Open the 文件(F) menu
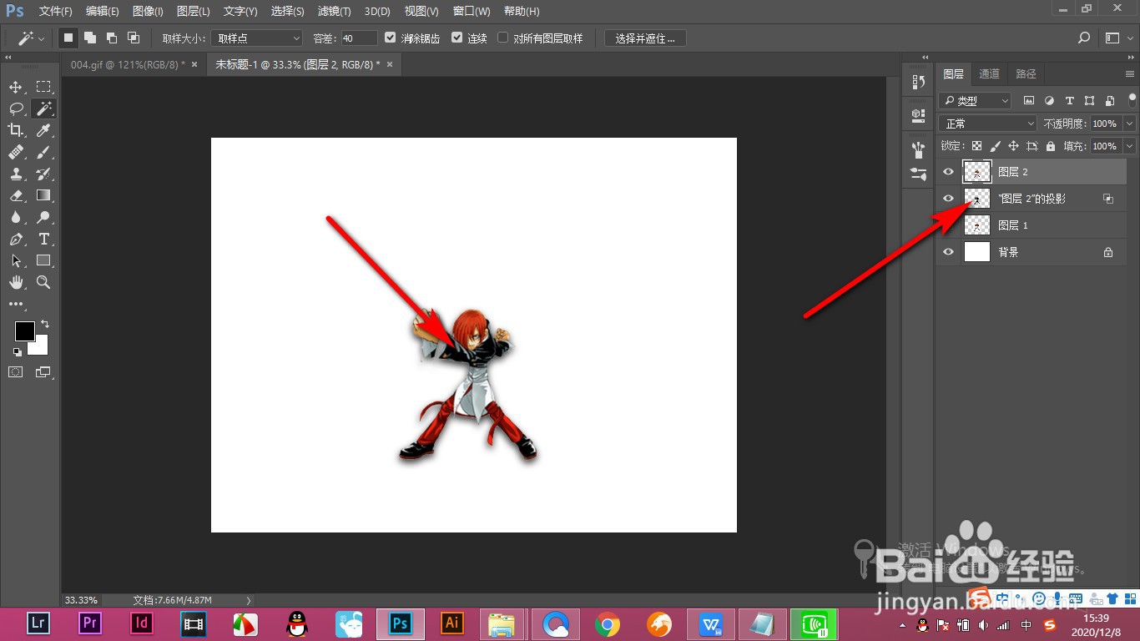Image resolution: width=1140 pixels, height=641 pixels. [56, 12]
